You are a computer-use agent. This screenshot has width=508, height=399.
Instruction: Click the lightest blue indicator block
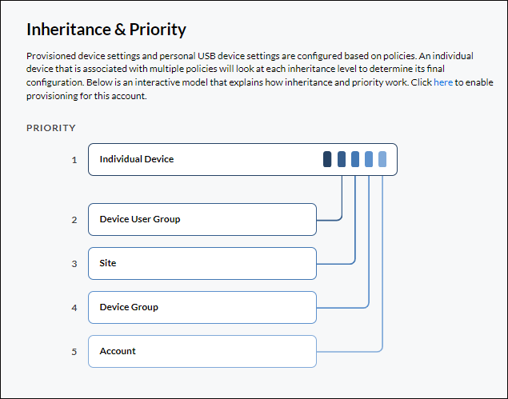click(382, 159)
